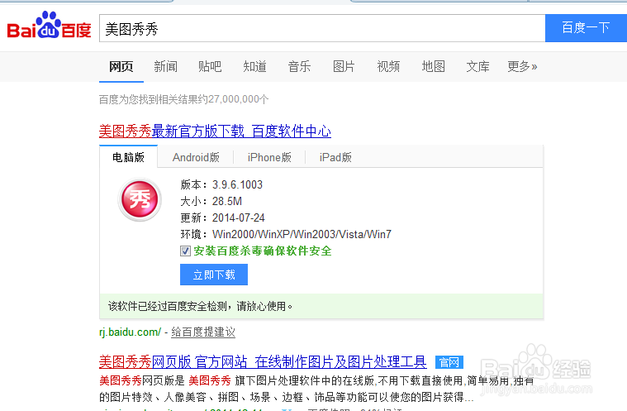Uncheck the 安装百度杀毒 checkbox
This screenshot has height=411, width=627.
pyautogui.click(x=185, y=251)
